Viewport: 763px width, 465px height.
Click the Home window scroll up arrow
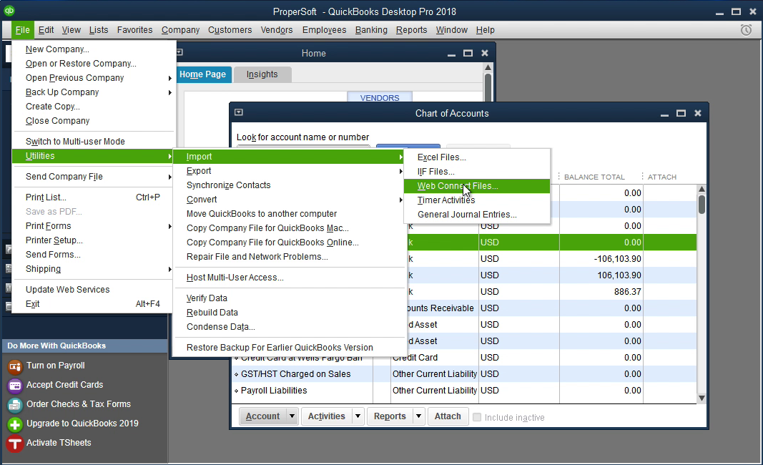click(488, 68)
